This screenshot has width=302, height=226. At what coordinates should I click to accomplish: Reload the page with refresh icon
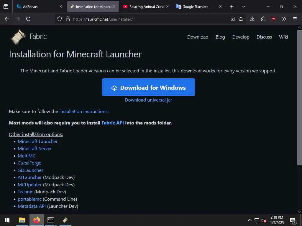click(28, 19)
